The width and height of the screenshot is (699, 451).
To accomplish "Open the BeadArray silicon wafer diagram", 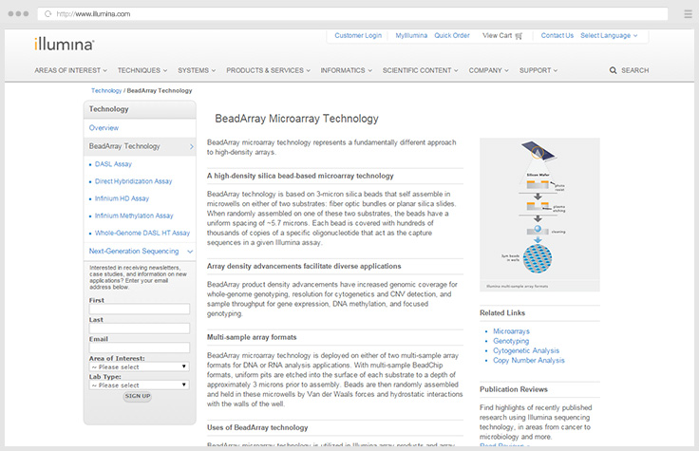I will 539,215.
